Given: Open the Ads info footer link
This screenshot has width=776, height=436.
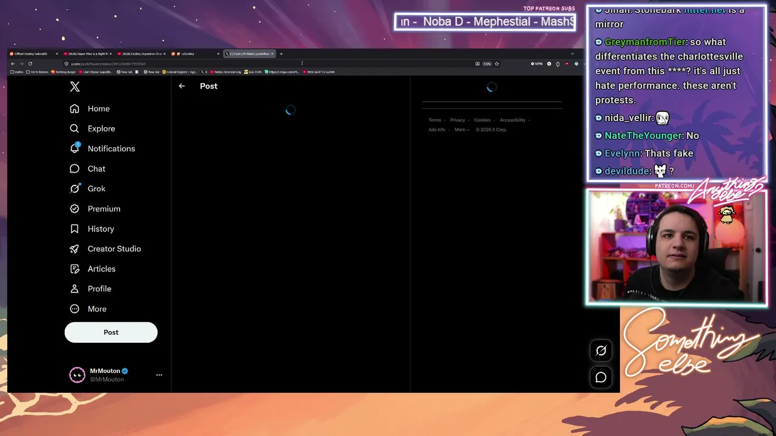Looking at the screenshot, I should pyautogui.click(x=437, y=130).
